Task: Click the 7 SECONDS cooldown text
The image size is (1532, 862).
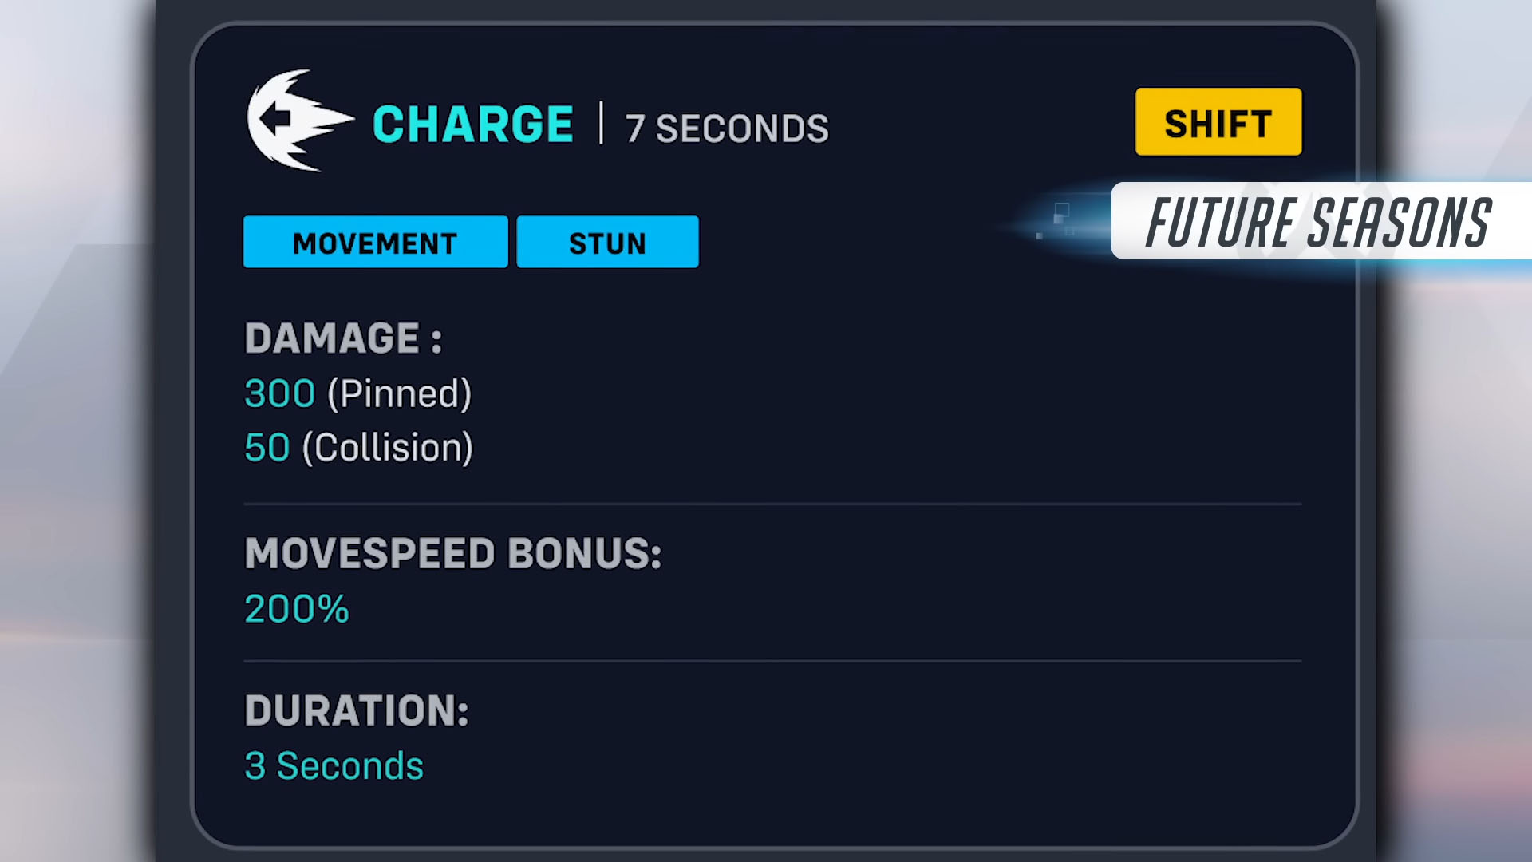Action: click(727, 129)
